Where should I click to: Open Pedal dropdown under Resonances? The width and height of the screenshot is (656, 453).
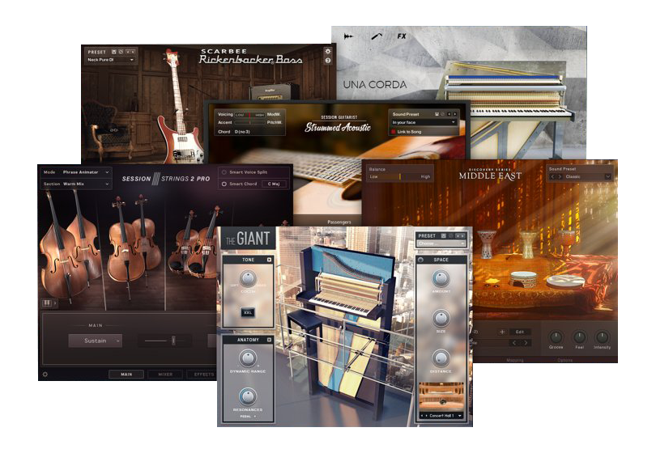click(x=248, y=417)
